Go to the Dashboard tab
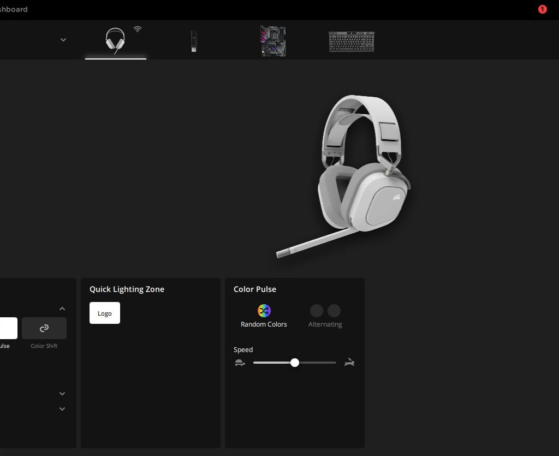This screenshot has width=559, height=456. point(14,9)
